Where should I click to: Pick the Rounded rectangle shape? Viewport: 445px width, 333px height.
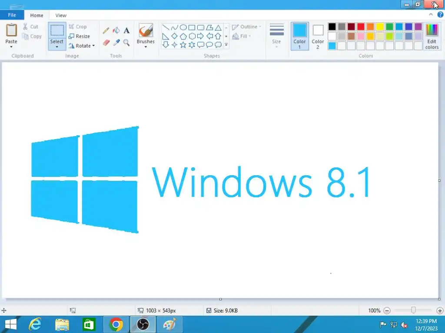[201, 27]
